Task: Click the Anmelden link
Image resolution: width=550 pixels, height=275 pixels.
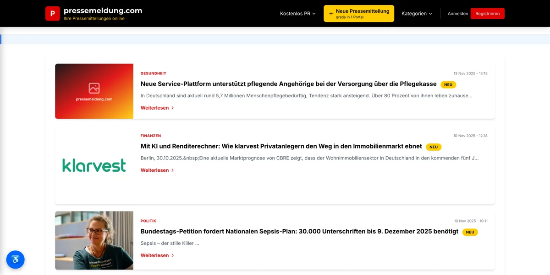Action: pos(458,14)
